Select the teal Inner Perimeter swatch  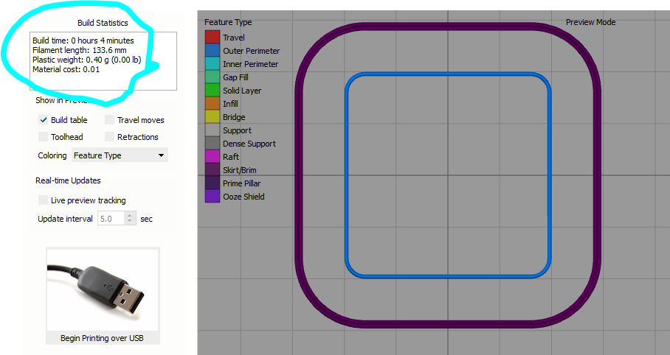212,64
